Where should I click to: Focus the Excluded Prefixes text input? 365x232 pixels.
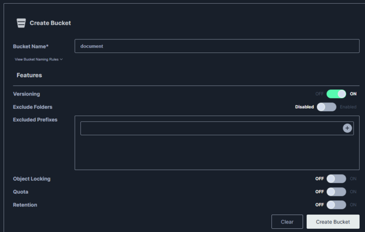pyautogui.click(x=209, y=128)
